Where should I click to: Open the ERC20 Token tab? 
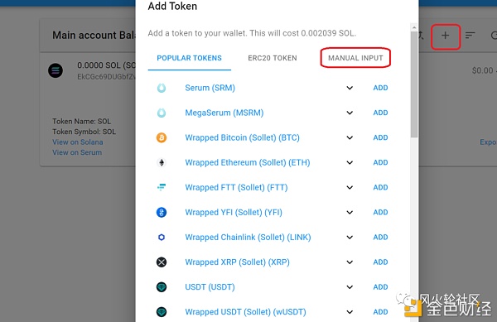(x=273, y=58)
